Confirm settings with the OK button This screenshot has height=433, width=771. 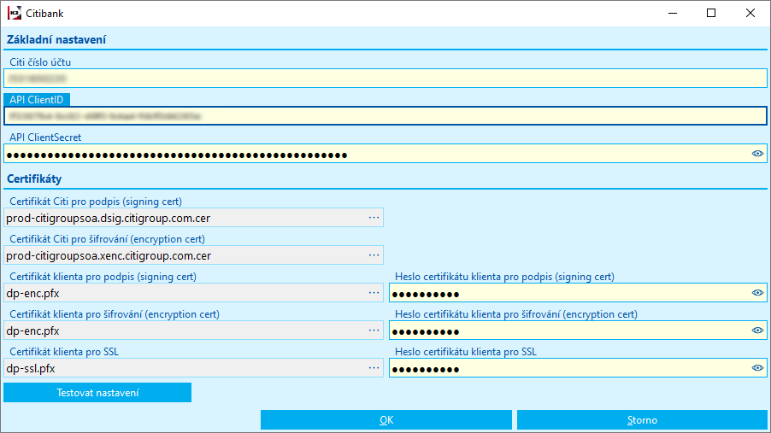386,420
